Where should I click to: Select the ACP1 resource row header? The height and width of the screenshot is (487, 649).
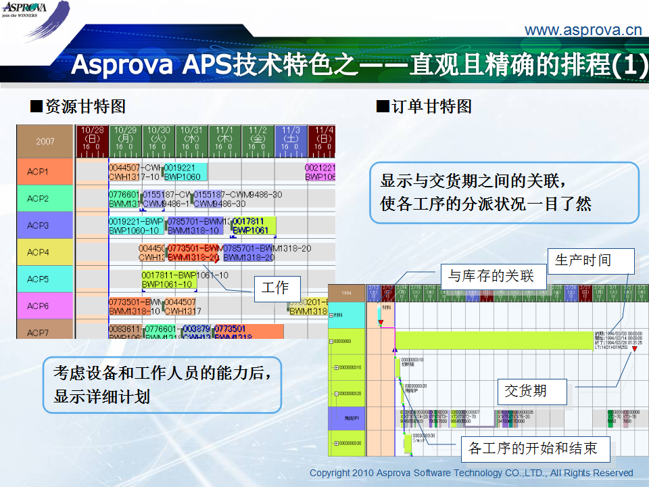[45, 171]
